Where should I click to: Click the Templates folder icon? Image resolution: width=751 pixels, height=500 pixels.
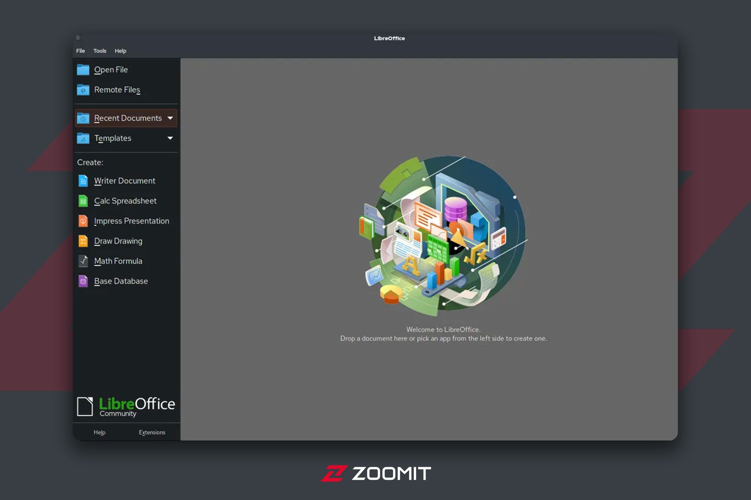[x=83, y=138]
